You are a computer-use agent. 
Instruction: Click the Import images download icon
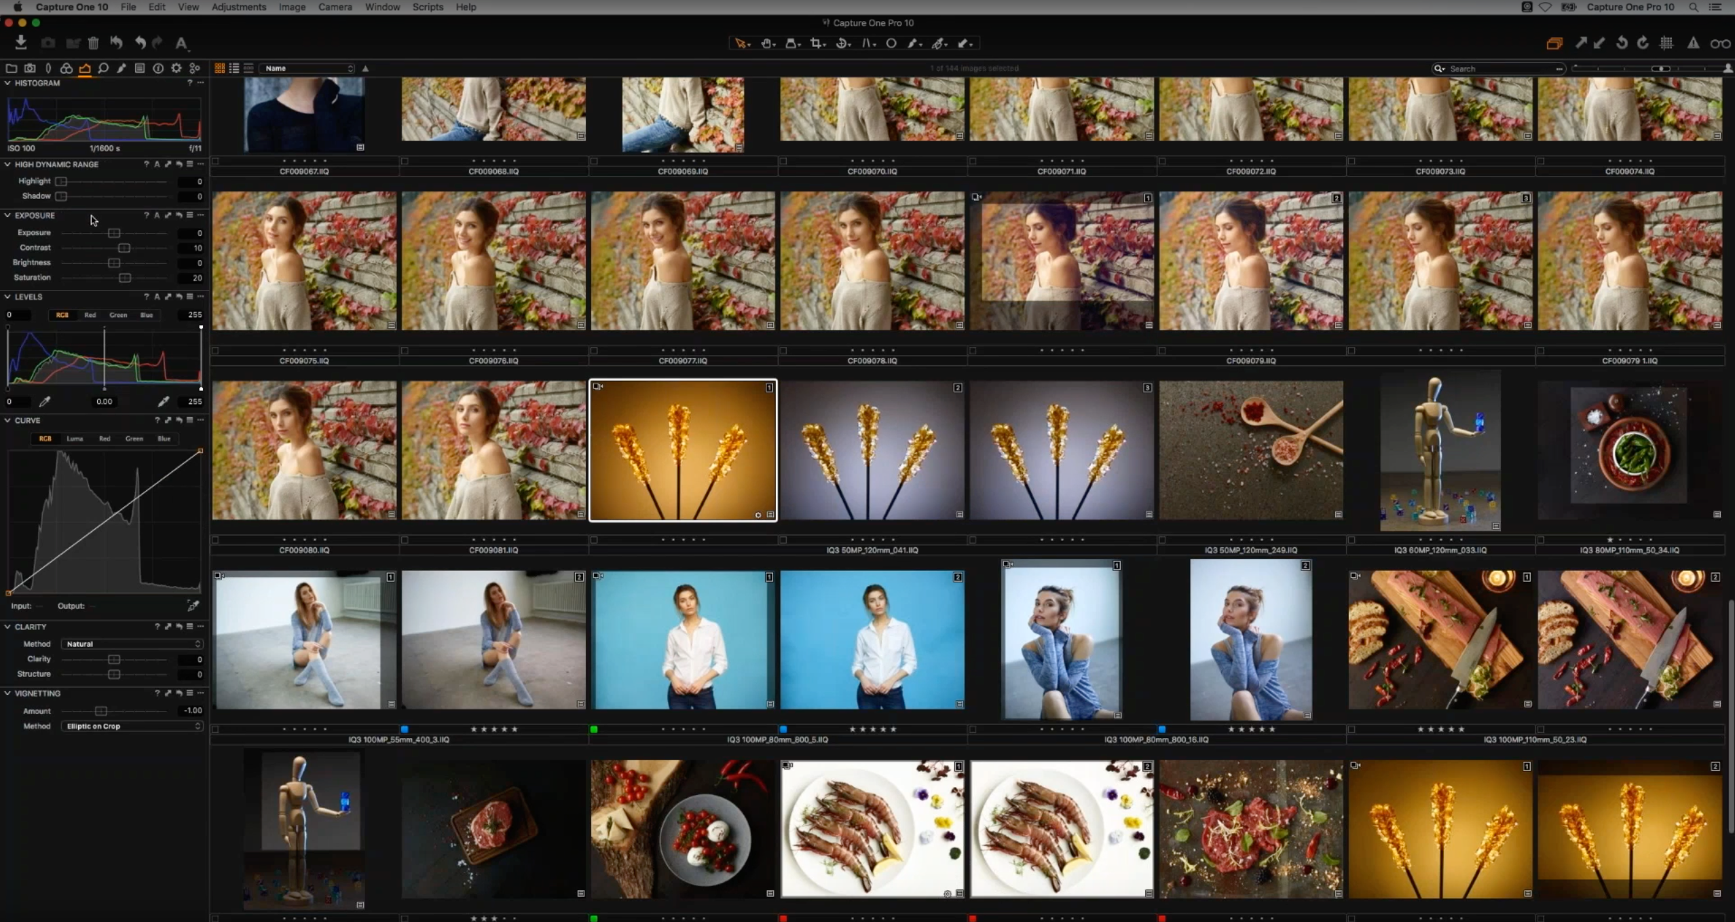pos(21,43)
